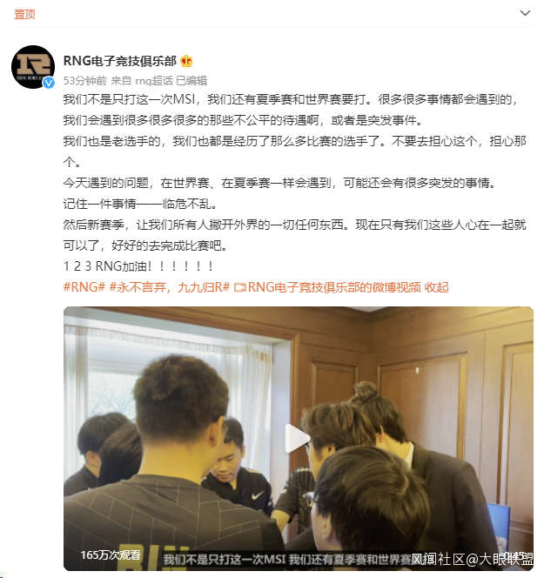
Task: Click the RNG club avatar logo
Action: click(x=33, y=67)
